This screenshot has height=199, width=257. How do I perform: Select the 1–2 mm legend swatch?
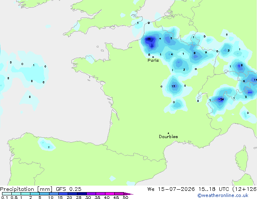point(26,194)
